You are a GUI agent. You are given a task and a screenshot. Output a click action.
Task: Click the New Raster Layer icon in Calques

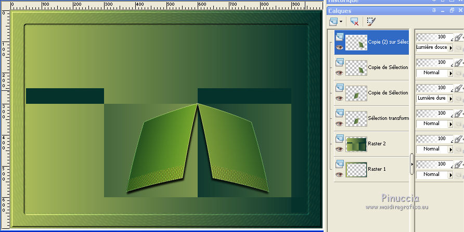pyautogui.click(x=333, y=22)
